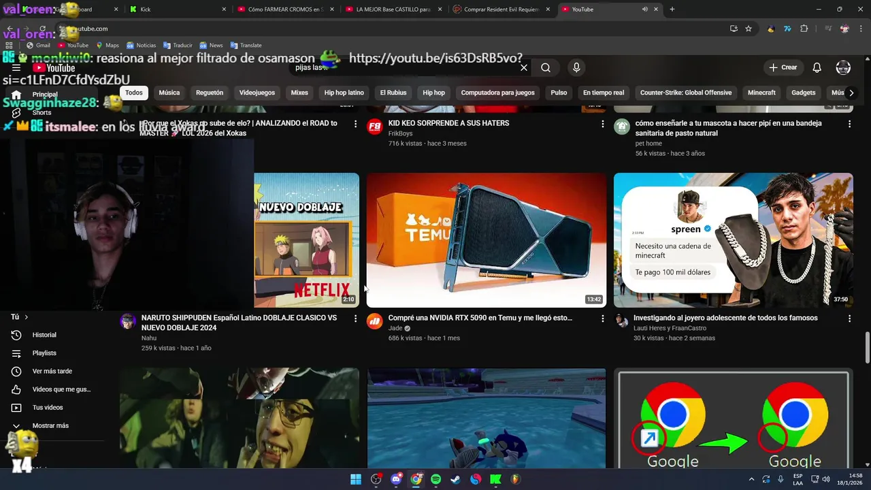871x490 pixels.
Task: Show hidden system tray icons
Action: pos(751,479)
